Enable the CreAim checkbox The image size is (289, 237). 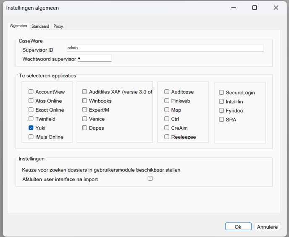pos(167,128)
